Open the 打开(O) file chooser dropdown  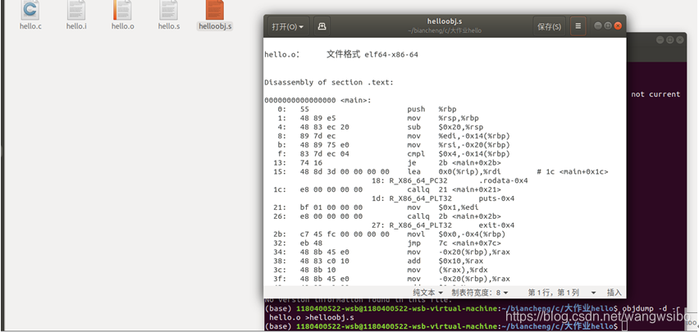tap(287, 27)
